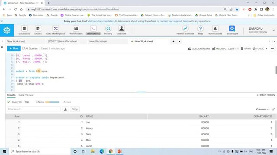Reload the browser page
The width and height of the screenshot is (277, 155).
click(x=16, y=9)
